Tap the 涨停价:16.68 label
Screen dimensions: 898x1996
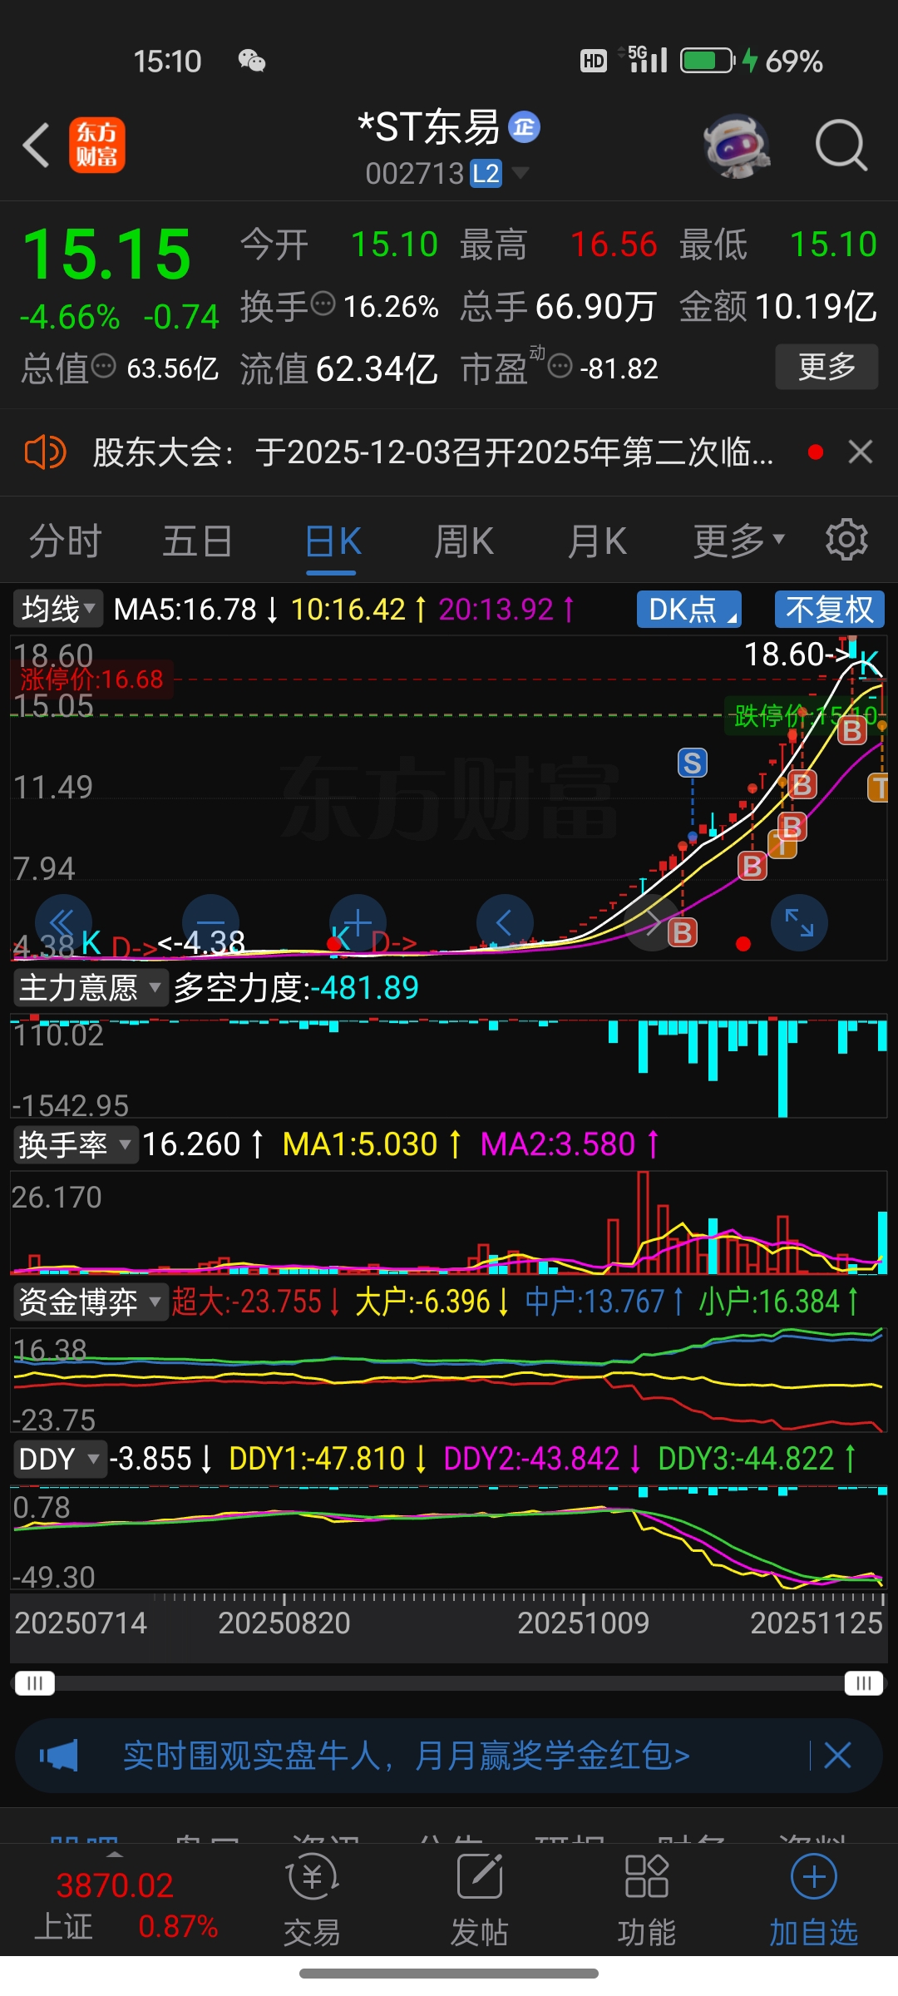pyautogui.click(x=91, y=679)
